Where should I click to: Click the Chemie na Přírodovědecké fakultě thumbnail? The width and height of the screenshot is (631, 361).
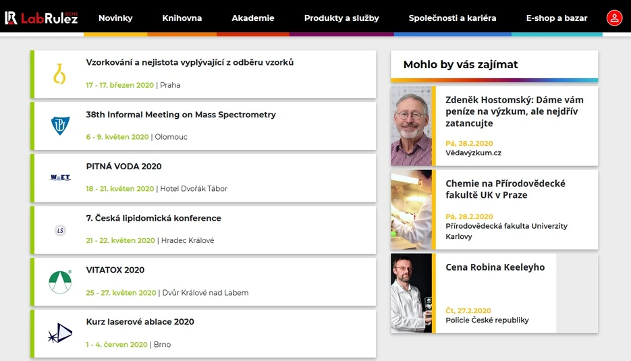tap(411, 210)
